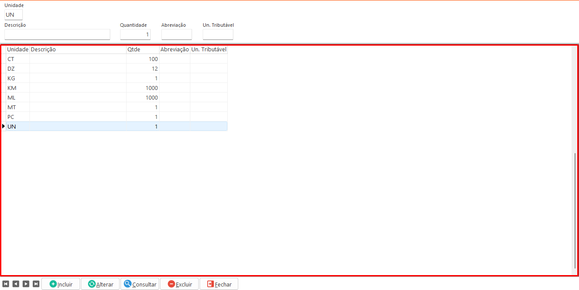Click the Descrição text field

(x=57, y=35)
